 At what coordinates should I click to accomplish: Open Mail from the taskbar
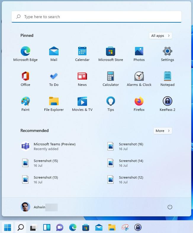coord(99,227)
